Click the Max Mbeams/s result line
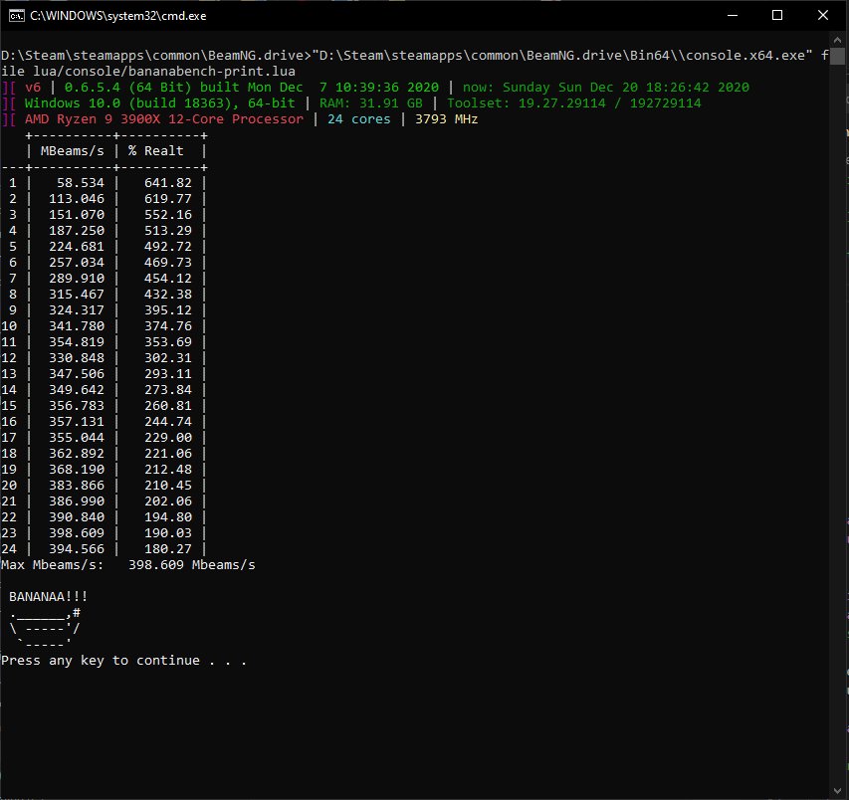 128,564
